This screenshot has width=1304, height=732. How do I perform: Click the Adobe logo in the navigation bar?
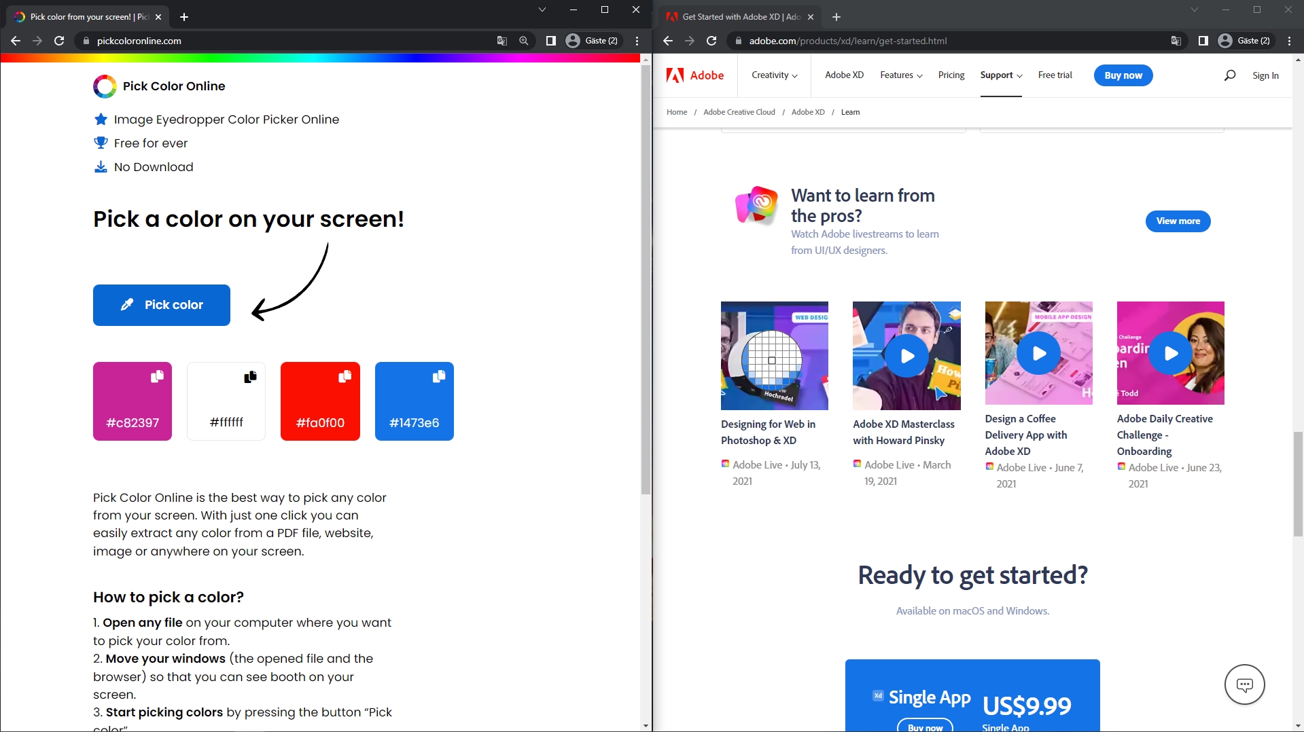695,75
